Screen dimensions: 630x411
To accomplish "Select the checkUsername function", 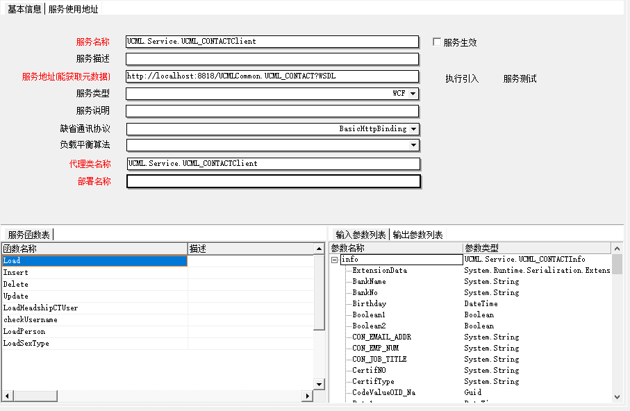I will click(94, 319).
